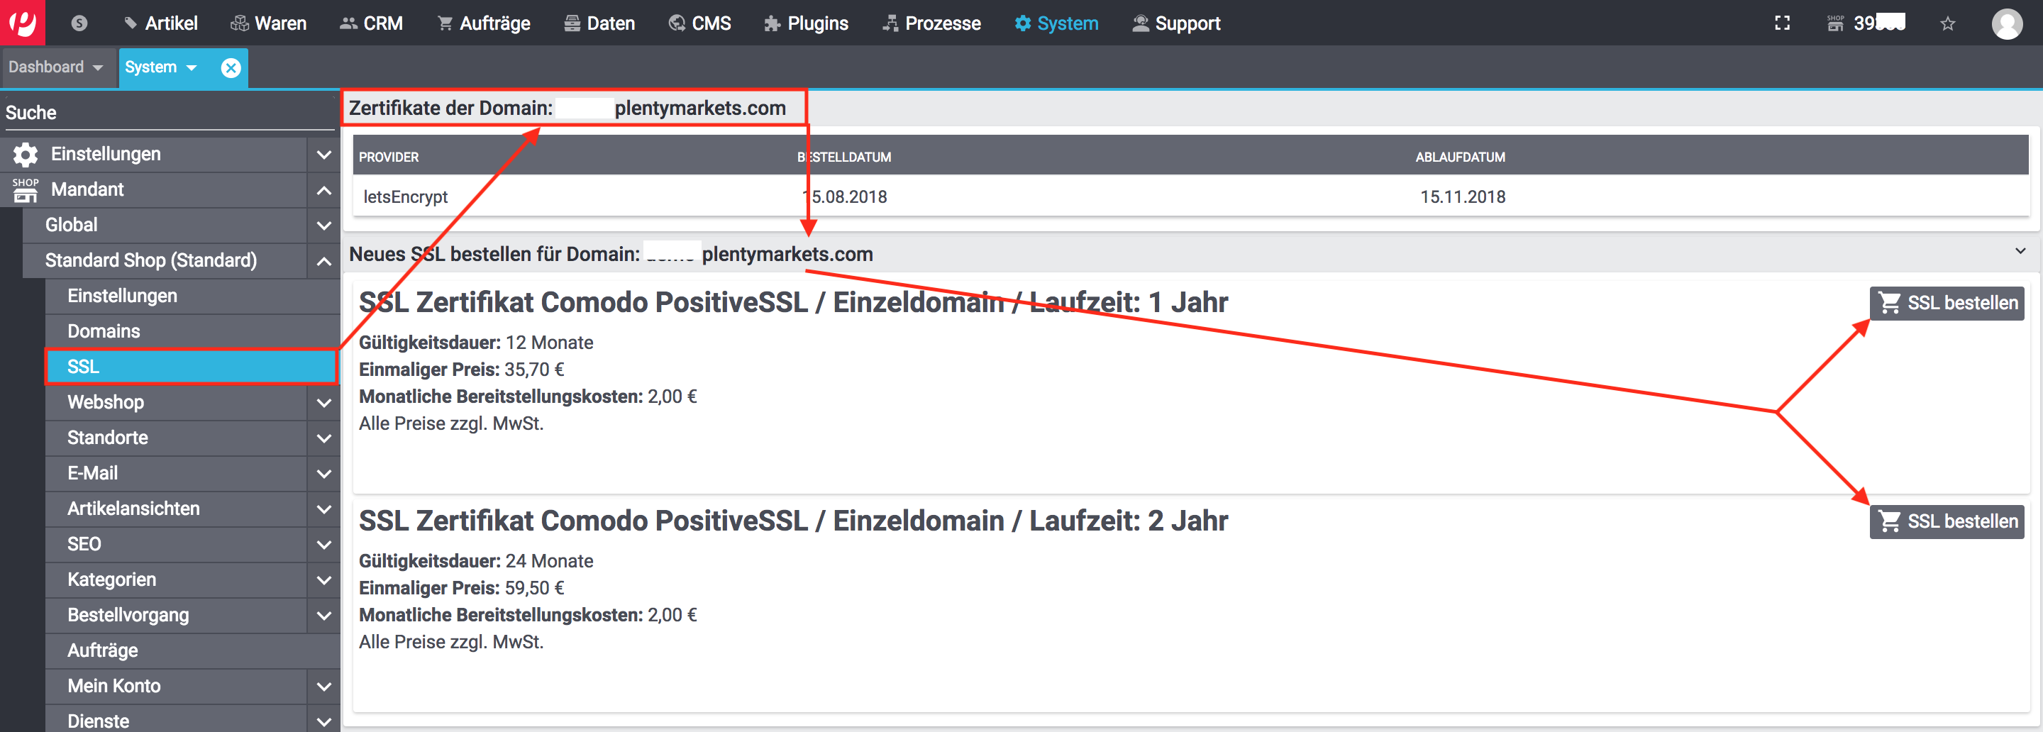Screen dimensions: 2043x732
Task: Click the price 35,70 € text
Action: pos(535,370)
